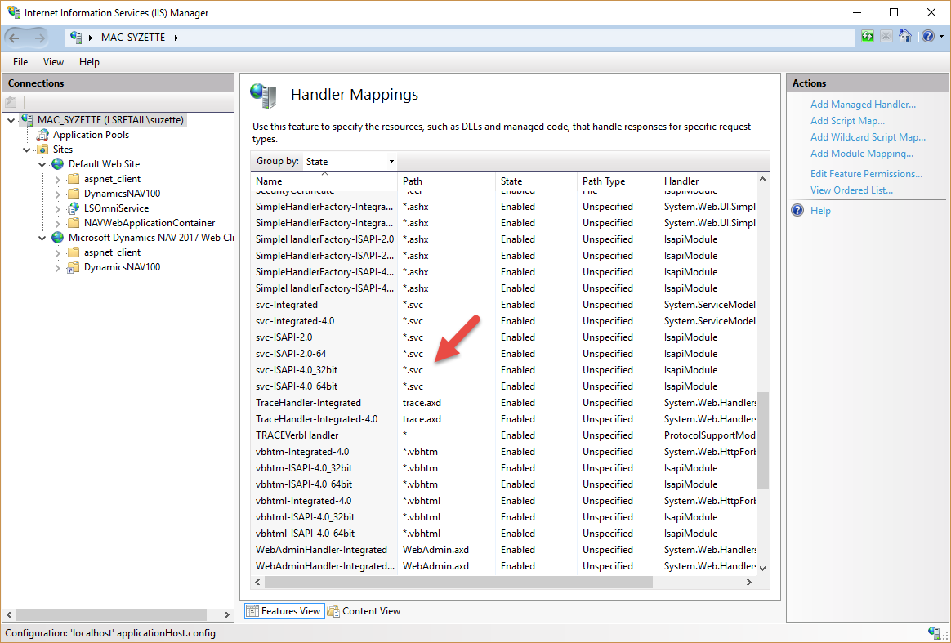Image resolution: width=951 pixels, height=643 pixels.
Task: Click the address bar path field
Action: click(x=460, y=38)
